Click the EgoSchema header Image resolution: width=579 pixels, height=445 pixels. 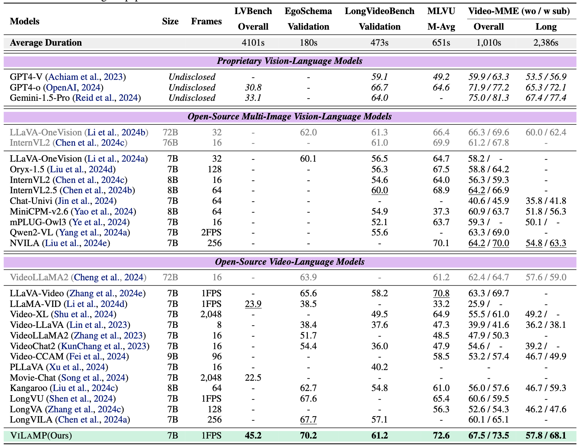click(x=309, y=11)
